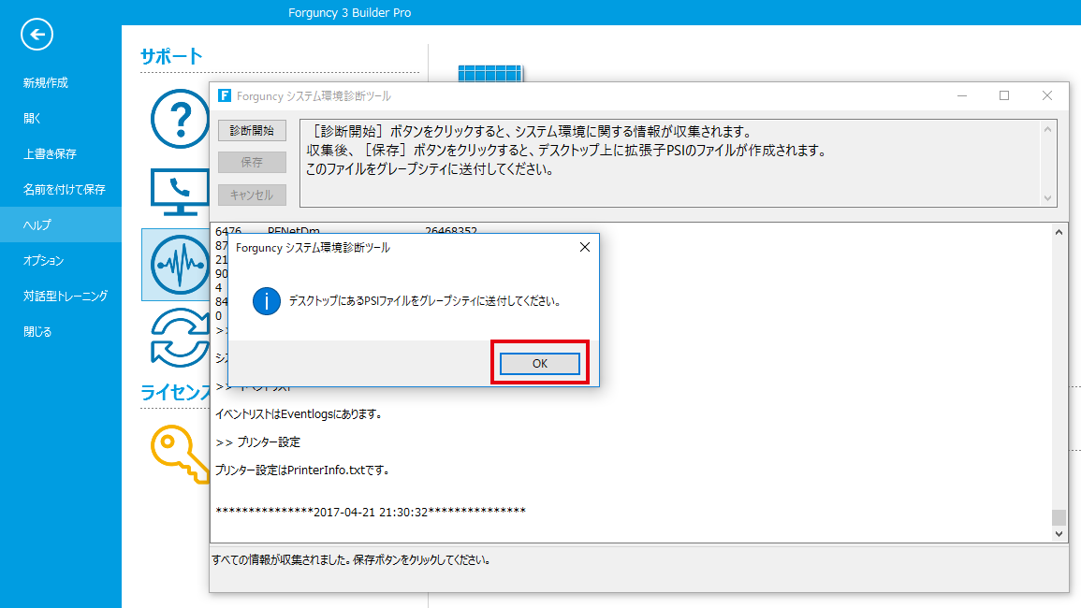Click OK in the message dialog

(x=540, y=363)
